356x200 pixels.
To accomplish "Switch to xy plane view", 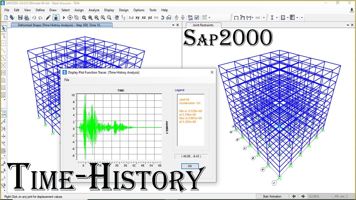I will coord(137,17).
